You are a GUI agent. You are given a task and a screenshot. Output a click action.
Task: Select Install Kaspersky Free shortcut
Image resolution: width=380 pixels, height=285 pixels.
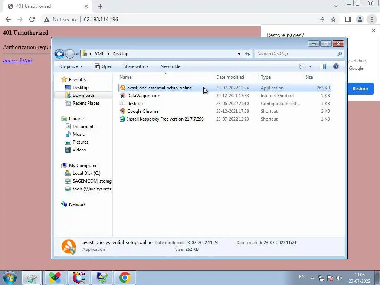[x=225, y=119]
